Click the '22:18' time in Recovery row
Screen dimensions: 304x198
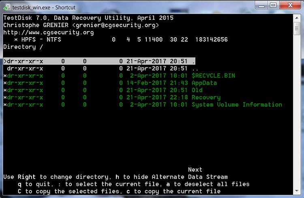point(179,97)
